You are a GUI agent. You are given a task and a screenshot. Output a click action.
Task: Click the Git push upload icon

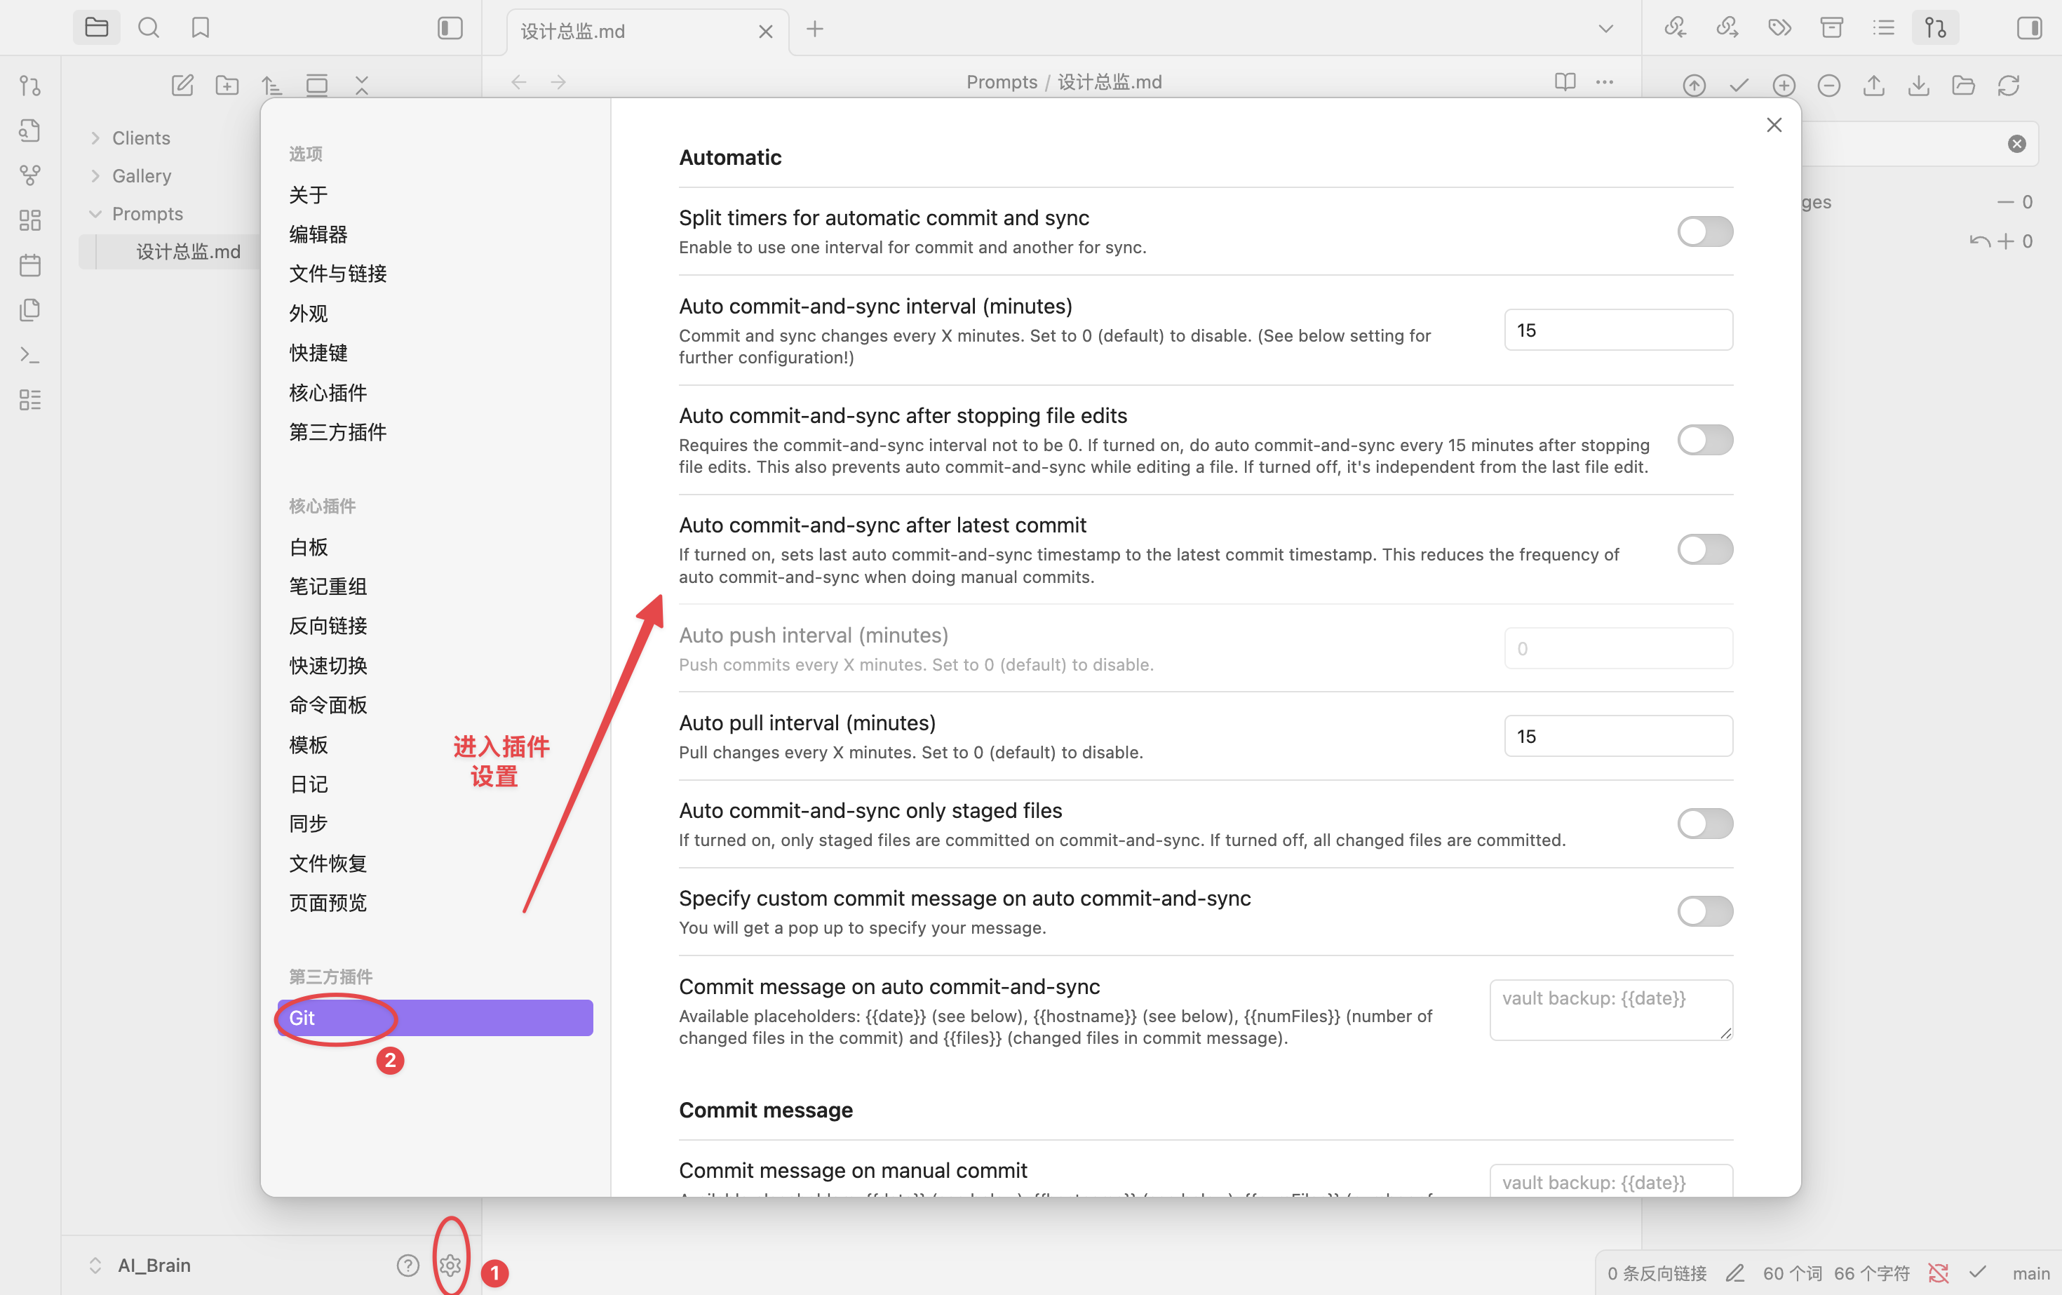coord(1873,85)
